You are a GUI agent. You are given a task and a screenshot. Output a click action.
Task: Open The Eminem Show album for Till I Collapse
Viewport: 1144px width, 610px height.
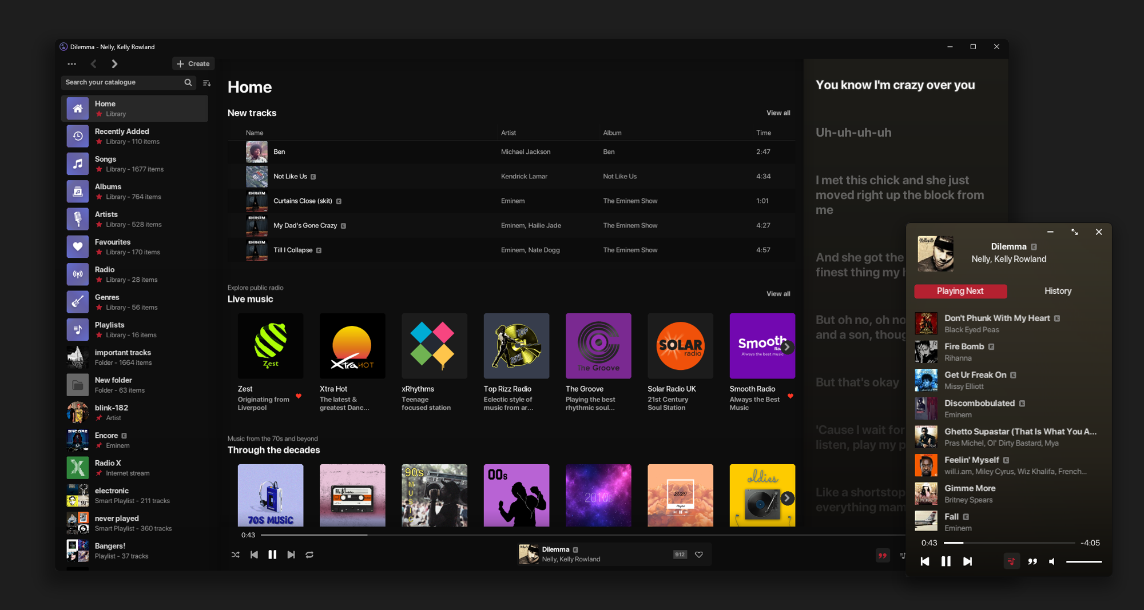[630, 250]
